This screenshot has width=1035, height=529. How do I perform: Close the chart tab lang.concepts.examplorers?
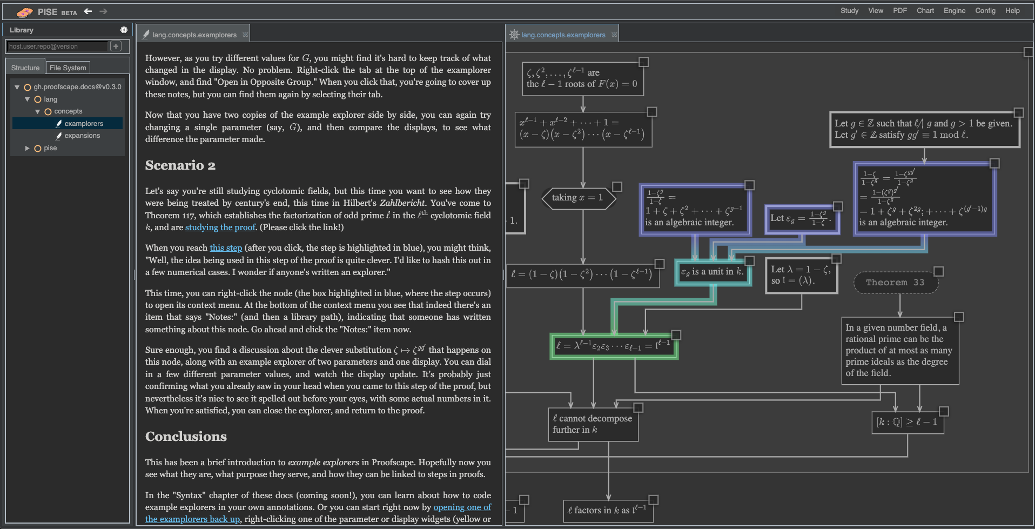[614, 35]
